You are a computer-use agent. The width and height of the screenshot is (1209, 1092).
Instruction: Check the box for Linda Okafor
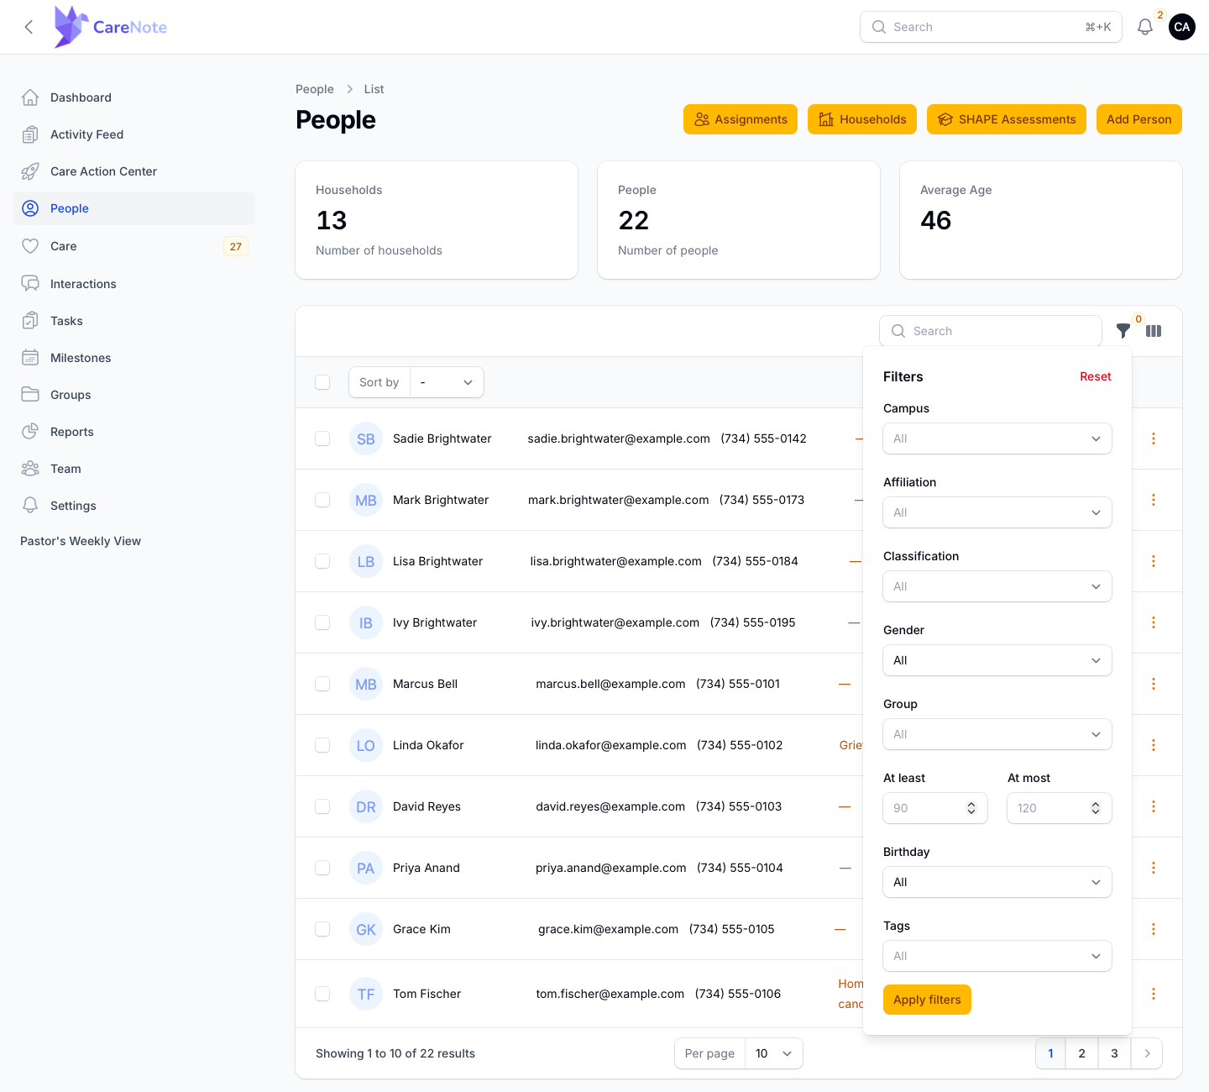tap(322, 745)
